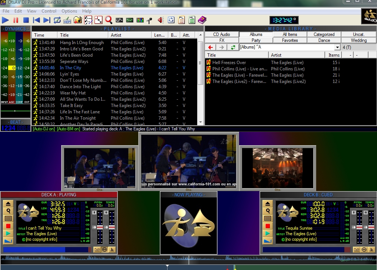This screenshot has height=270, width=377.
Task: Toggle the ABM auto beat-mix icon
Action: (x=67, y=20)
